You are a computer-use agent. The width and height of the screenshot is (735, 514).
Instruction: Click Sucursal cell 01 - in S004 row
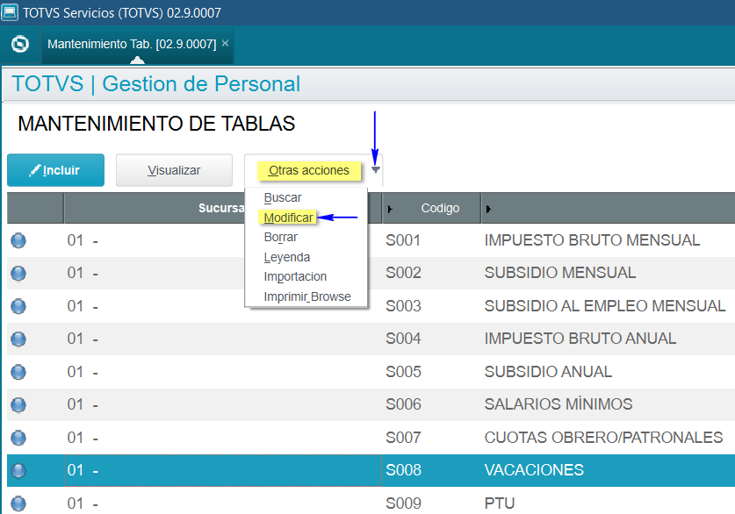tap(223, 339)
